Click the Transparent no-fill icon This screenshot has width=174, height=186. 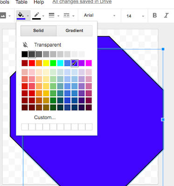25,45
